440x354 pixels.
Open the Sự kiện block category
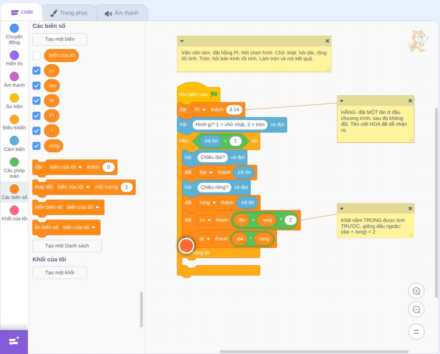coord(15,98)
